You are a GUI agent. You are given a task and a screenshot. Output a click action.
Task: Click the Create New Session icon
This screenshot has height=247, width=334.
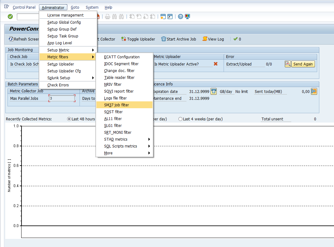pos(163,17)
